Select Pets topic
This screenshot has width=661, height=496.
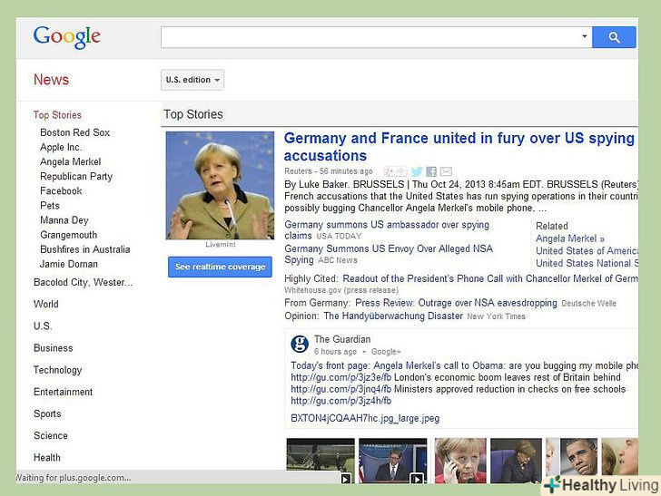coord(50,206)
